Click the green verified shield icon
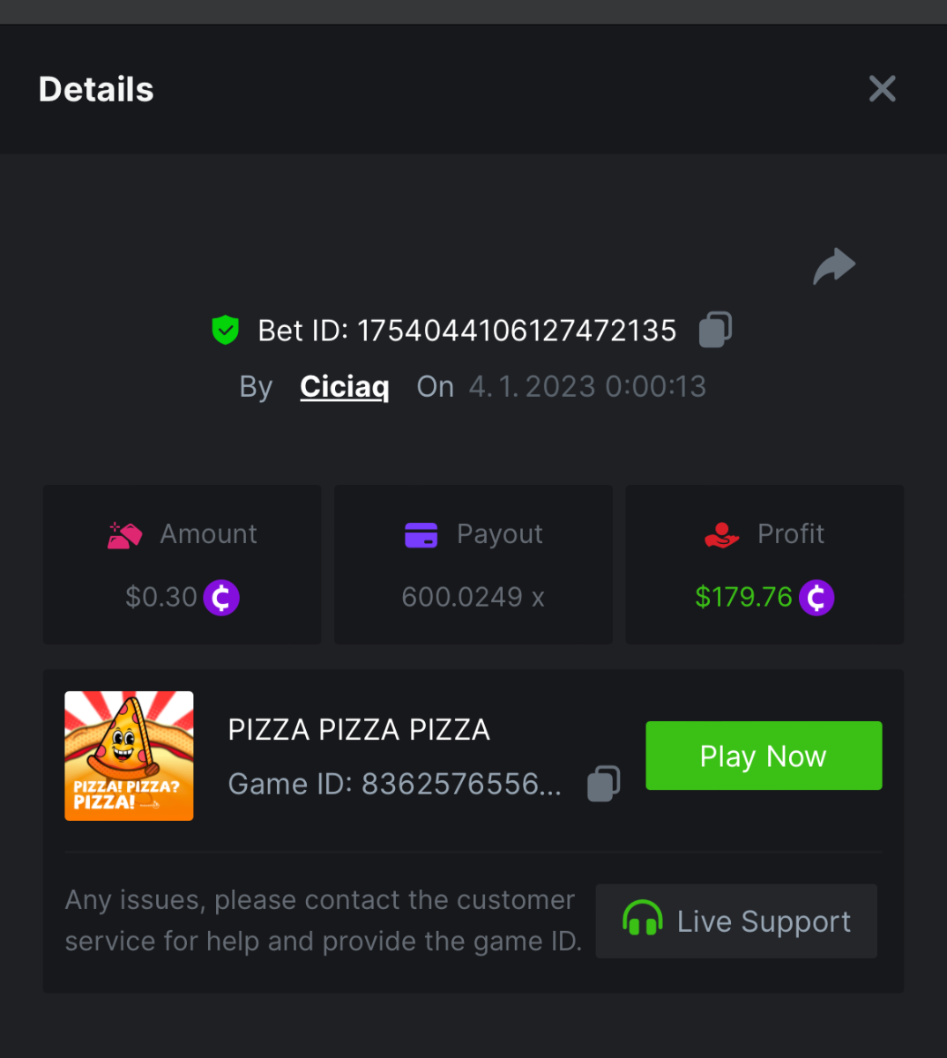 (226, 330)
